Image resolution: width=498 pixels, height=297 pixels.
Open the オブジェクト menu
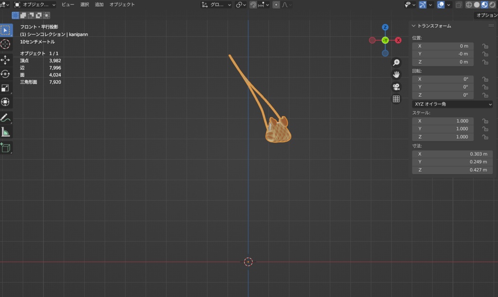[122, 5]
